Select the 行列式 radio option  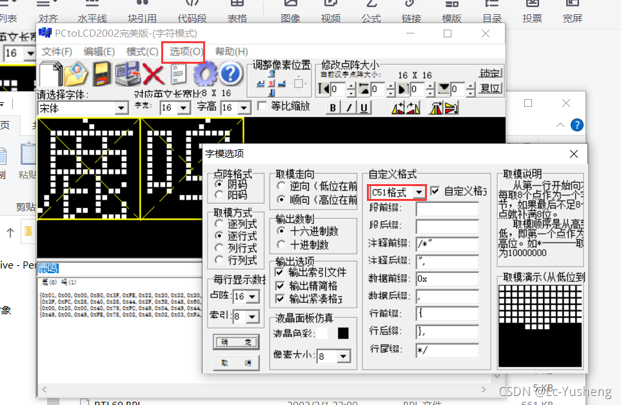tap(219, 259)
